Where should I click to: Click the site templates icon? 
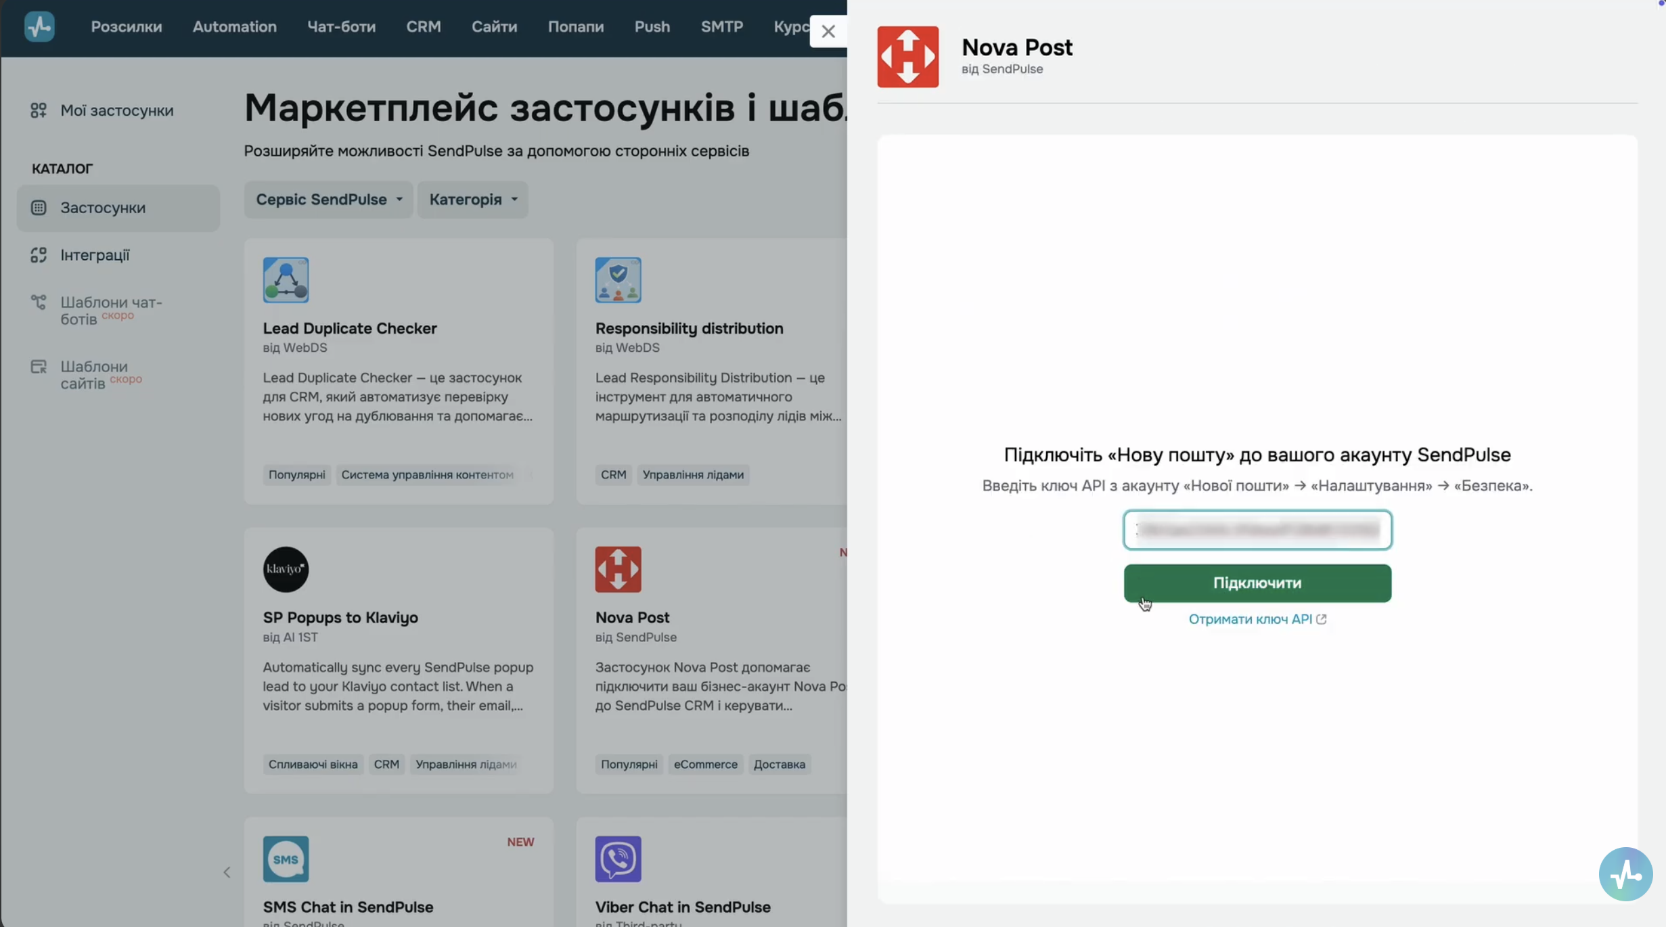39,367
